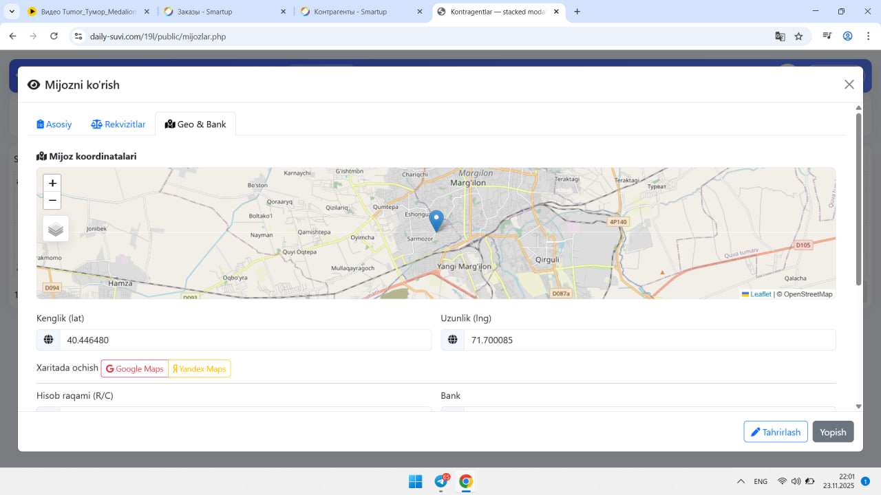The width and height of the screenshot is (881, 495).
Task: Open the Leaflet attribution link
Action: pos(760,294)
